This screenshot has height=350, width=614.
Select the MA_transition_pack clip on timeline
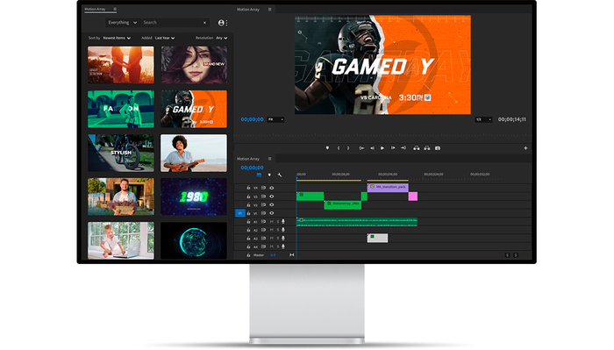(388, 187)
